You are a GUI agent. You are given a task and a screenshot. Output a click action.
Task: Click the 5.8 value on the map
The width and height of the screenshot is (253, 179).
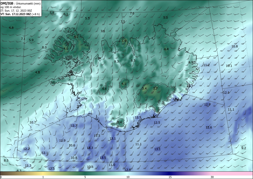coord(52,13)
